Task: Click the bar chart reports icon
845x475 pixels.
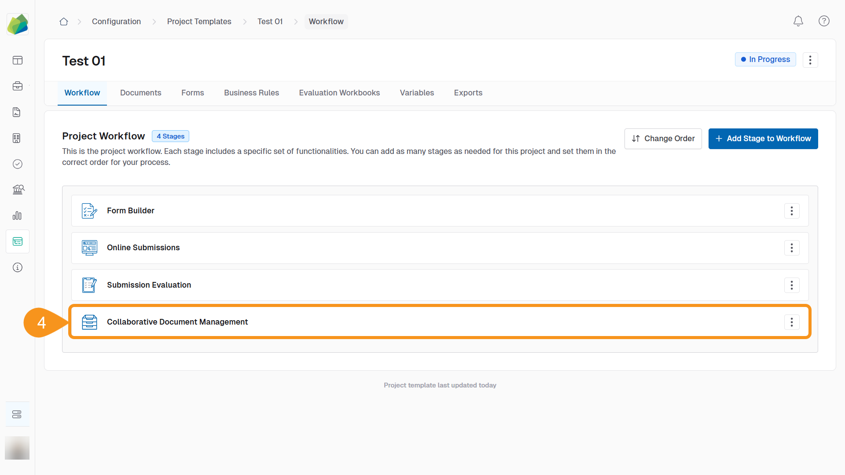Action: tap(17, 216)
